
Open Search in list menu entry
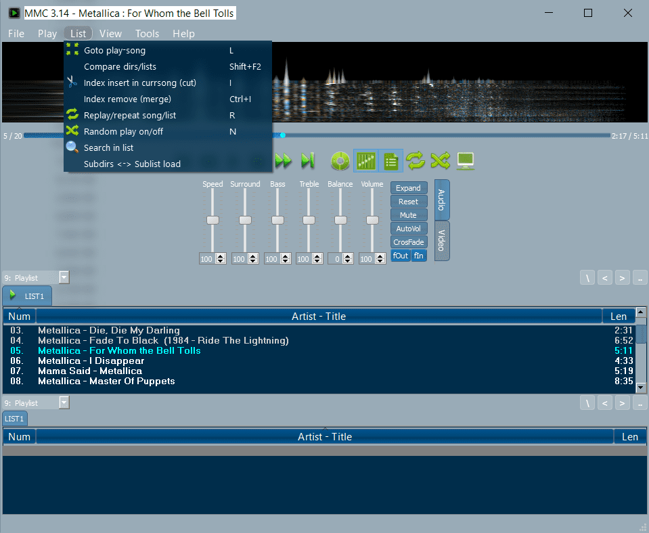tap(168, 147)
